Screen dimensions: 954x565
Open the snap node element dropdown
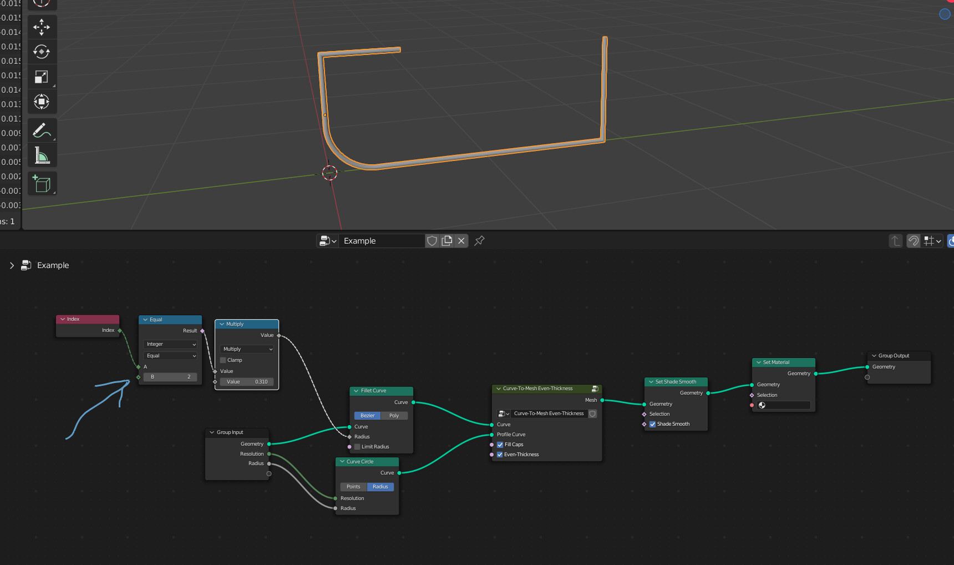point(932,241)
